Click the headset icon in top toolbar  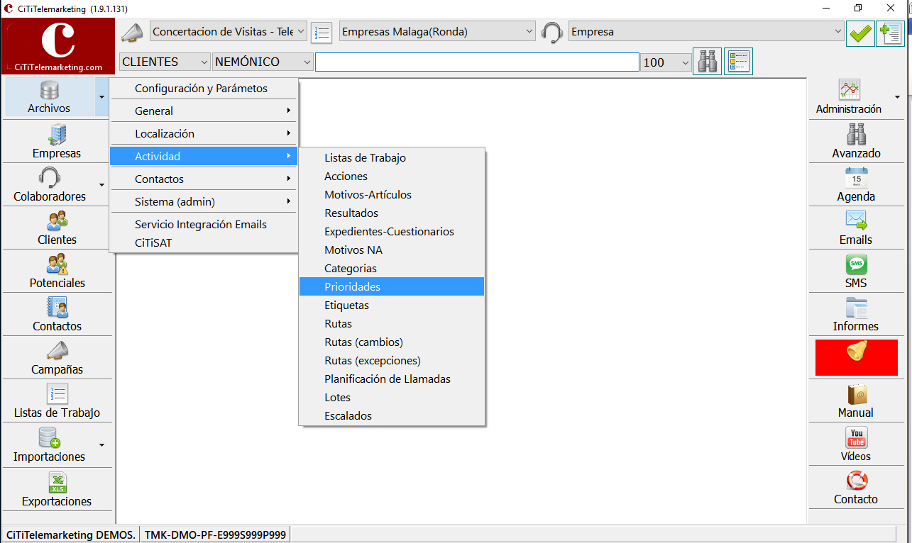point(552,33)
